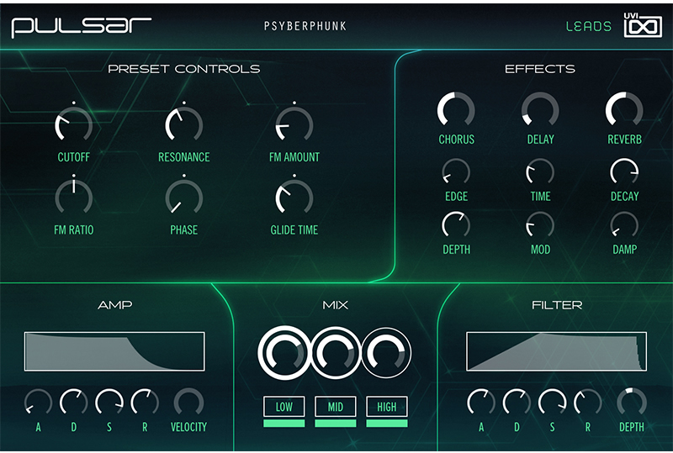Click the delay Mod knob
673x453 pixels.
(540, 225)
